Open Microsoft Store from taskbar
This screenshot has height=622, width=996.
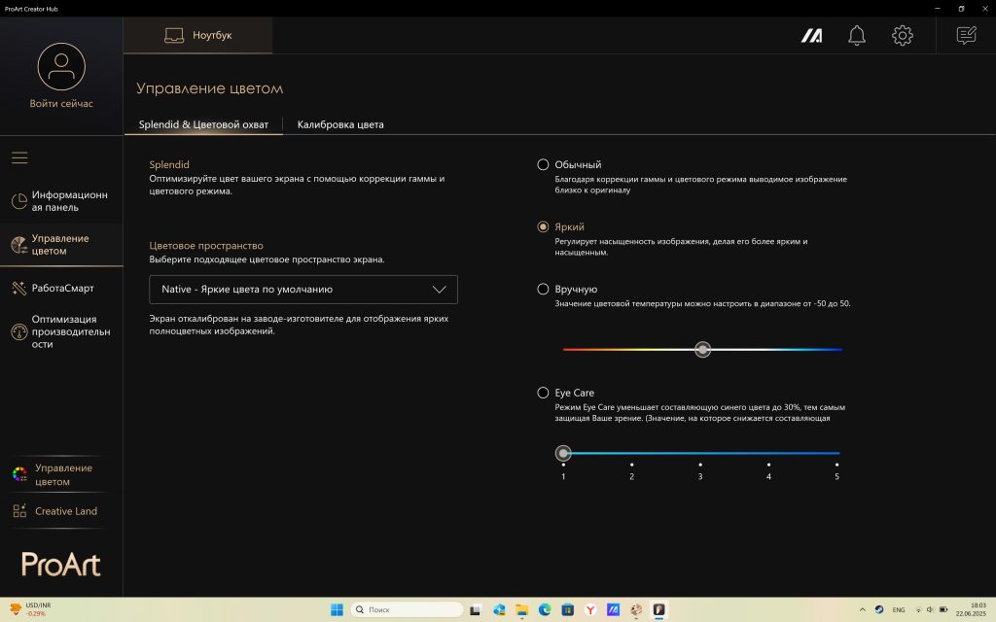(x=567, y=610)
